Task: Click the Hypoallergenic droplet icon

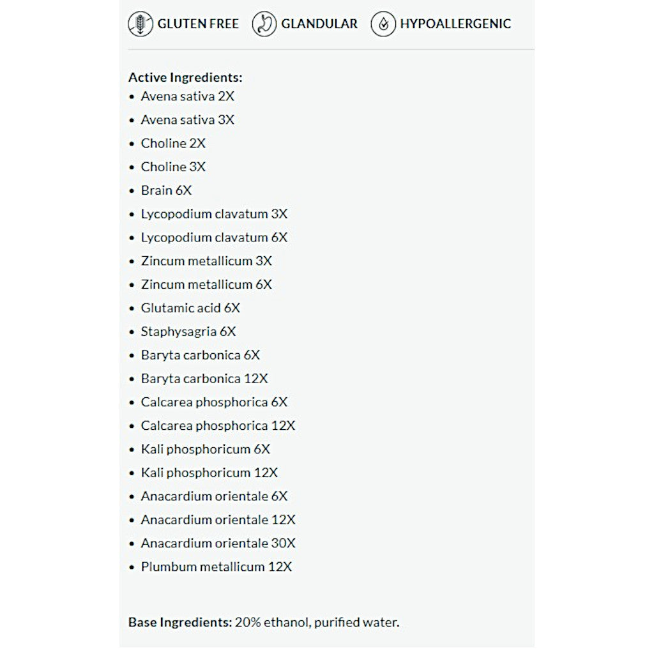Action: coord(383,24)
